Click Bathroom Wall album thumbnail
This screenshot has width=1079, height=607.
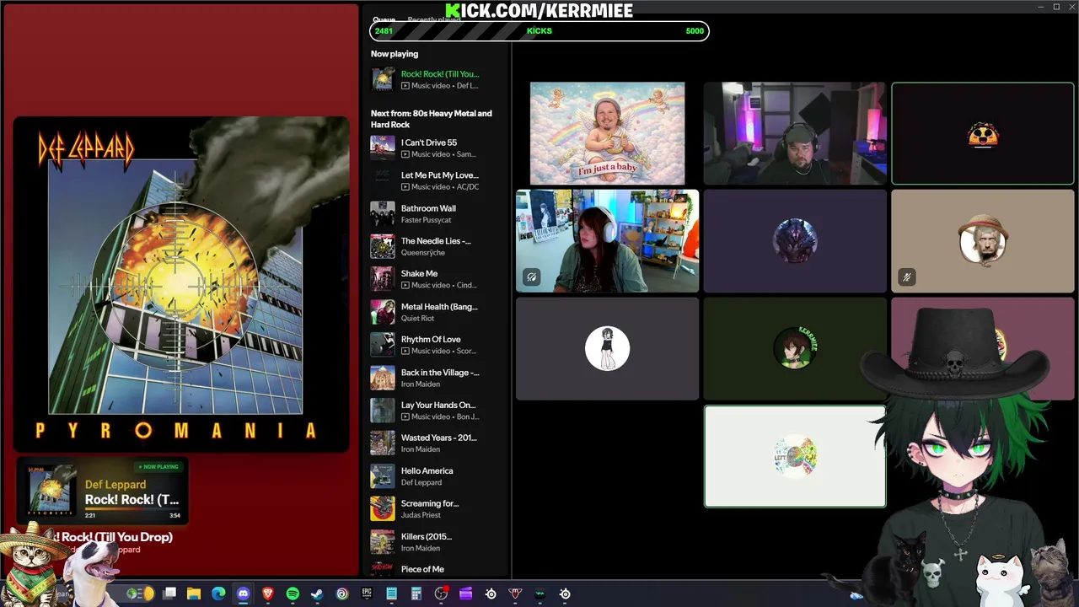pos(383,213)
